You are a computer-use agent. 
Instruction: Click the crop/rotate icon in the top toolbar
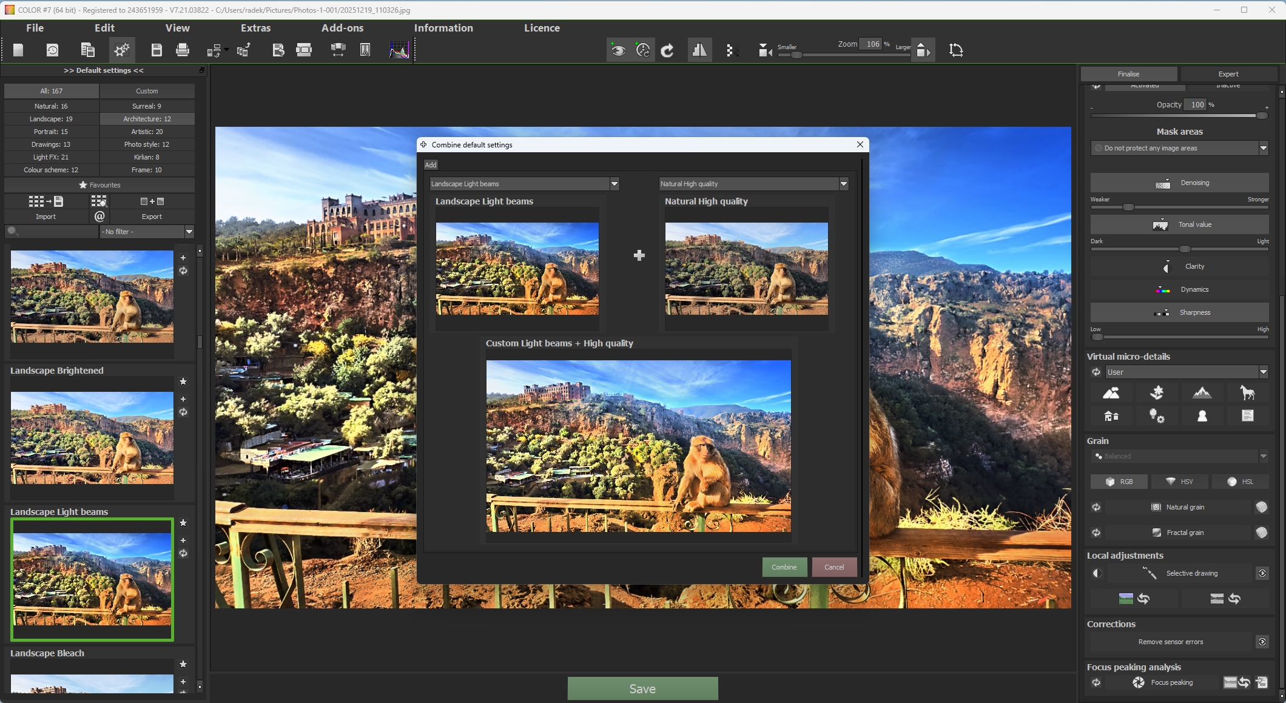[x=956, y=50]
